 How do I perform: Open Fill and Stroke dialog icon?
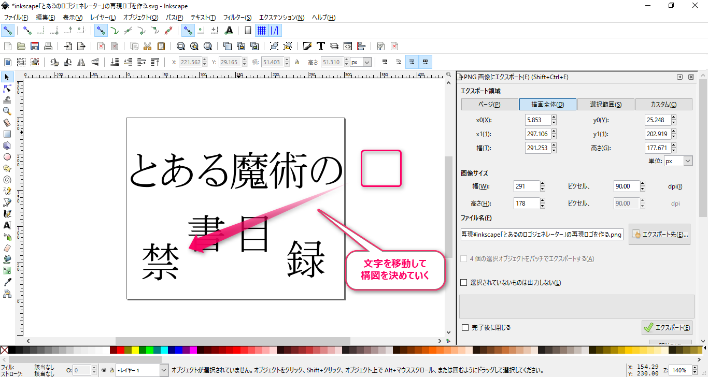coord(307,46)
